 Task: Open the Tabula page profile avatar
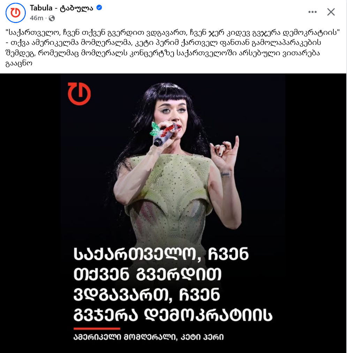click(x=16, y=13)
